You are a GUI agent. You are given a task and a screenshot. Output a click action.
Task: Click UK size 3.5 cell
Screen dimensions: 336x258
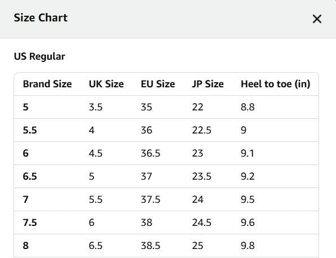96,107
